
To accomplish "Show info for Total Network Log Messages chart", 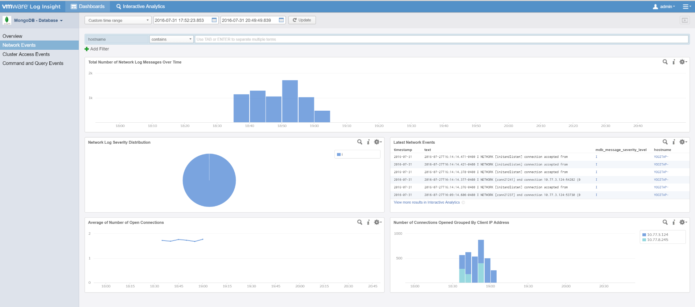I will click(674, 62).
